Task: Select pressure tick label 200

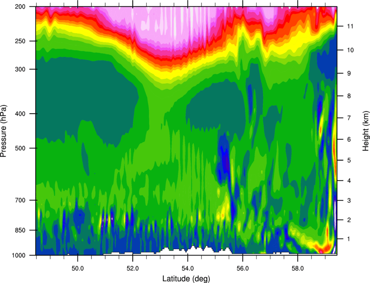Action: [20, 7]
